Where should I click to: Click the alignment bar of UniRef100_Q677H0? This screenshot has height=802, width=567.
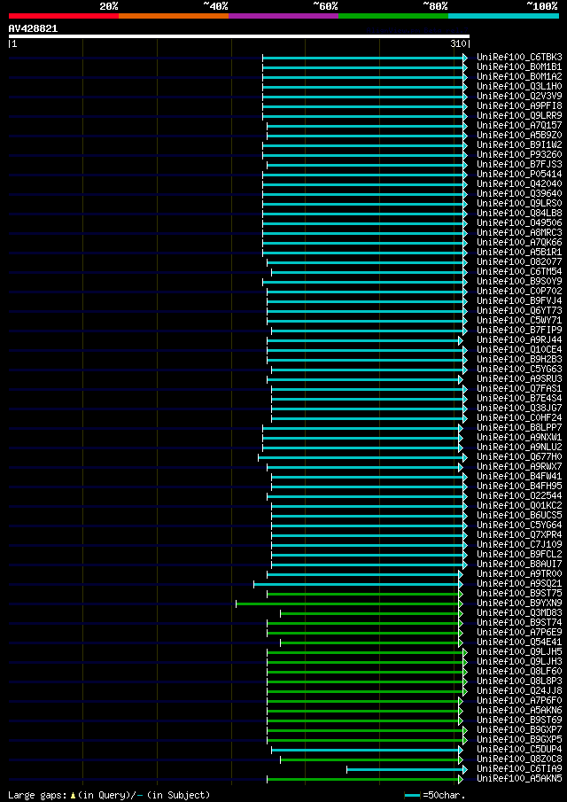(x=362, y=457)
